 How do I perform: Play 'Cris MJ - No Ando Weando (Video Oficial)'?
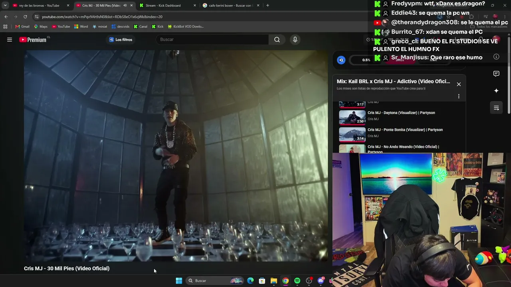(403, 149)
